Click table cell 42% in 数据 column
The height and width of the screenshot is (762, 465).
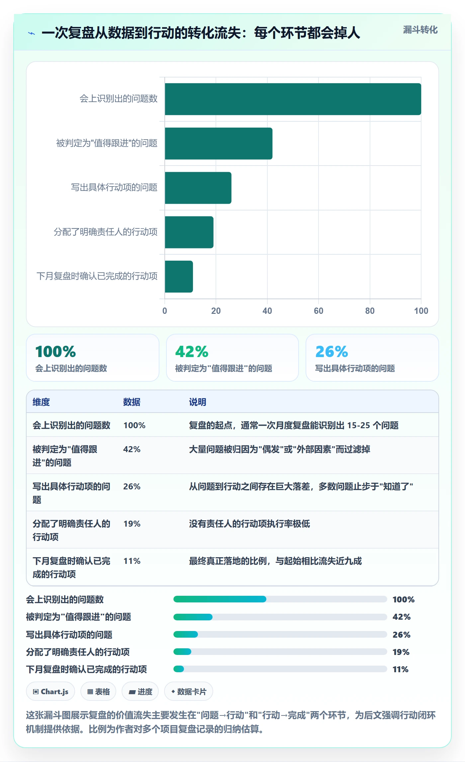[132, 449]
